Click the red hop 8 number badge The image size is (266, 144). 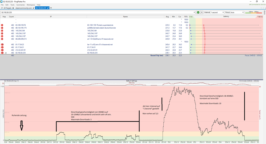(2, 39)
